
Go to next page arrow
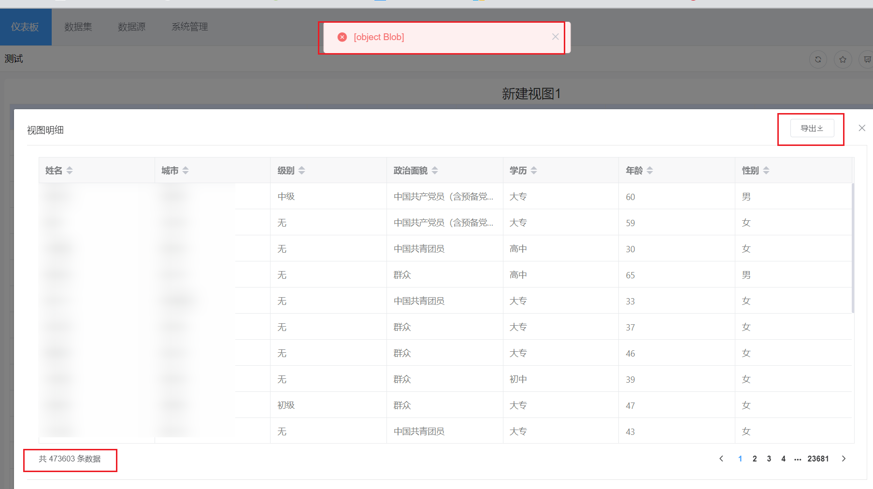tap(844, 459)
